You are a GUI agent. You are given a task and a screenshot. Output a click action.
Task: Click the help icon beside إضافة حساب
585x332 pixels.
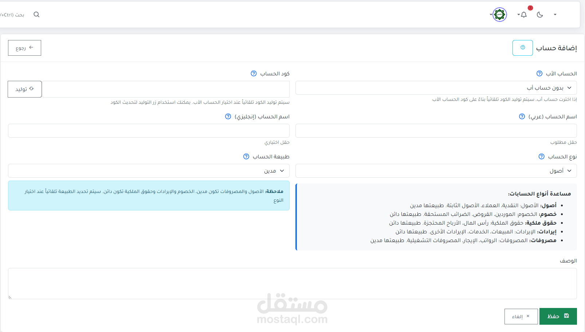(523, 48)
